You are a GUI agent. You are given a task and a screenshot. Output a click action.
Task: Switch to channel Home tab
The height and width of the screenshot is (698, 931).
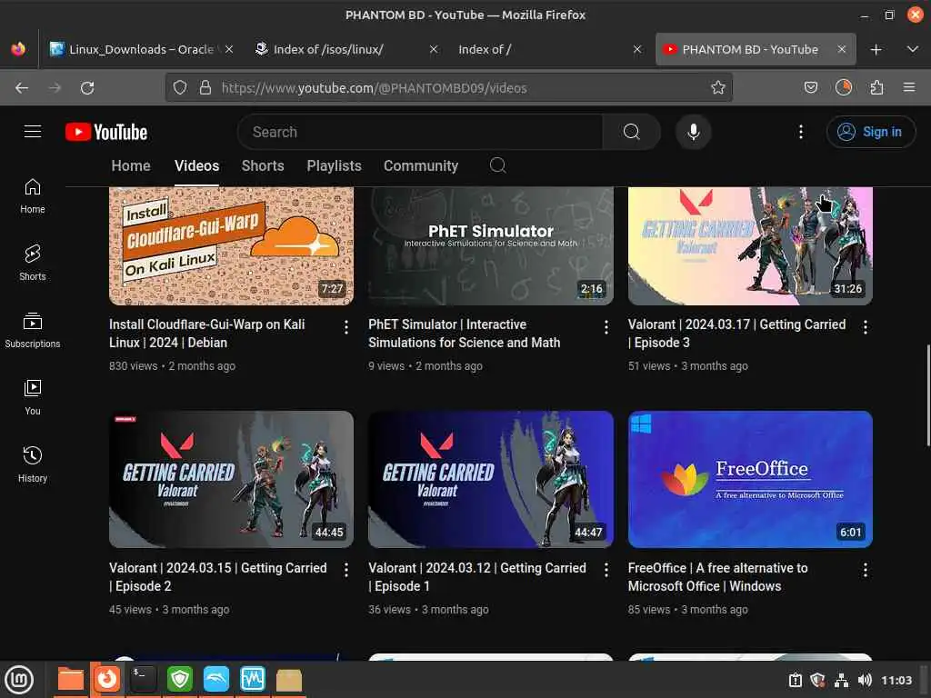[131, 166]
